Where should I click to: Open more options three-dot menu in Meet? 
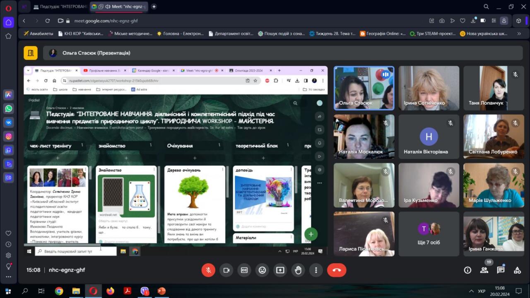316,270
